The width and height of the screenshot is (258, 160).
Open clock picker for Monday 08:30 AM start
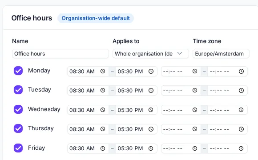click(x=103, y=71)
